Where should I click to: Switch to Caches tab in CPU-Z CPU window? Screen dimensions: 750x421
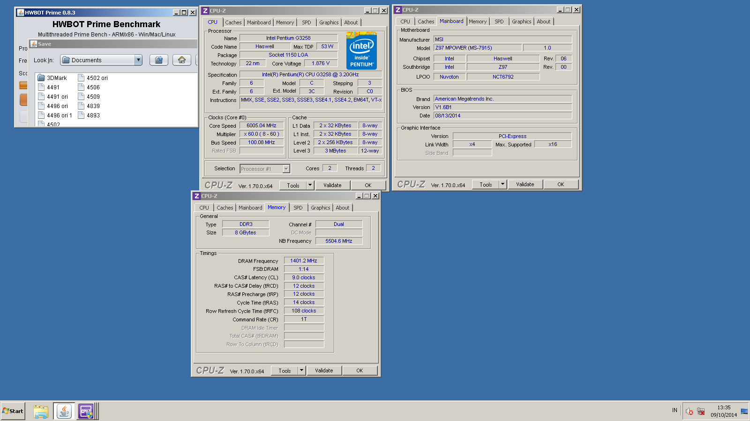(x=233, y=22)
